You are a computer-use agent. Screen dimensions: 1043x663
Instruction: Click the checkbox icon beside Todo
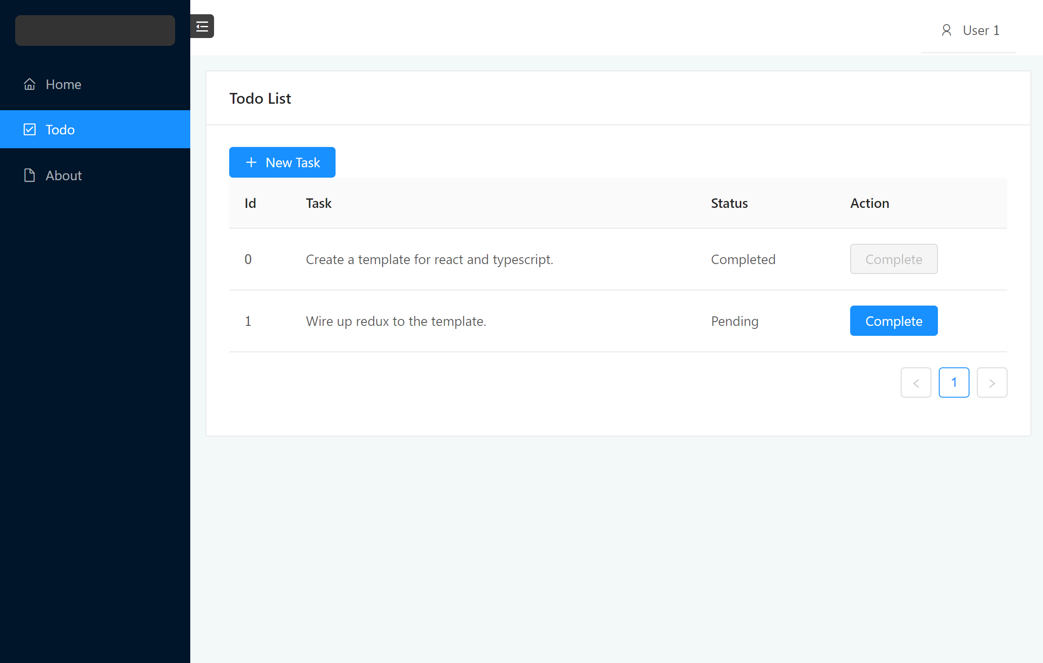click(29, 130)
